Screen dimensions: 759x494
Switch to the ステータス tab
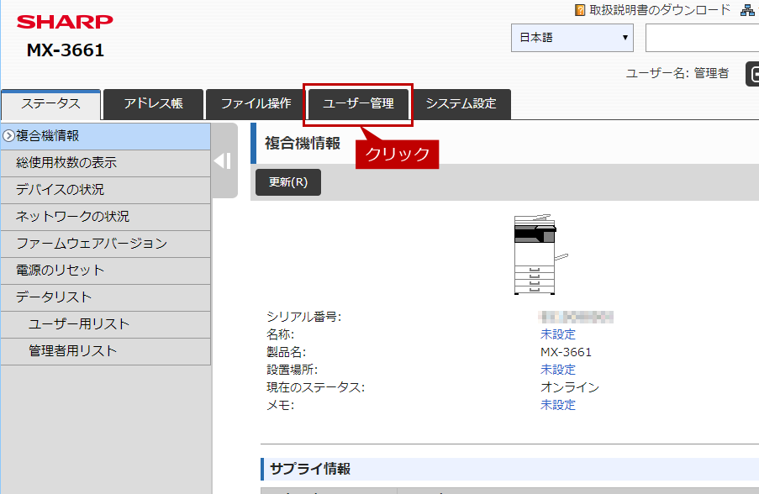[x=50, y=104]
